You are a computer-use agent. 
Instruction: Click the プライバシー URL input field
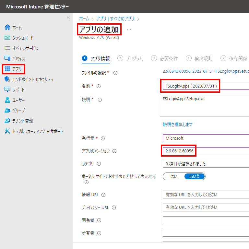pyautogui.click(x=206, y=207)
